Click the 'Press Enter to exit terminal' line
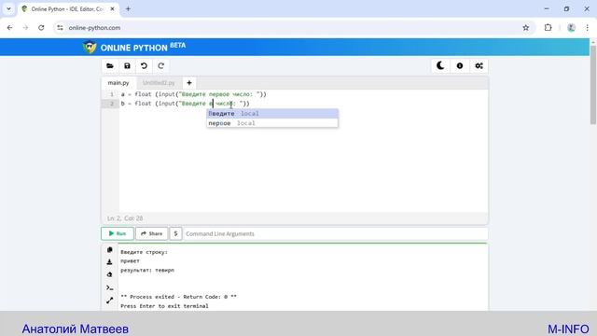597x336 pixels. [x=164, y=306]
